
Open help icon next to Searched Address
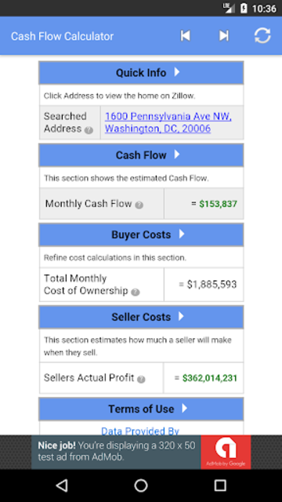[89, 130]
